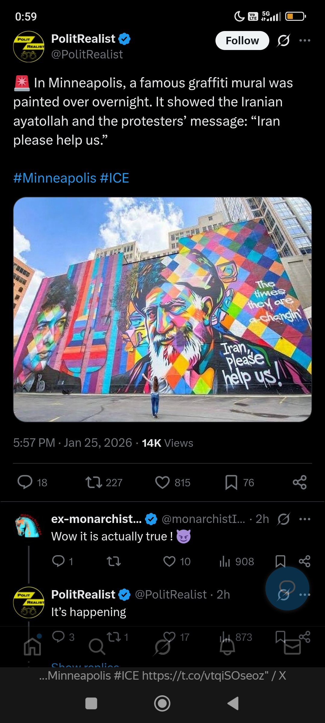Open more options on ex-monarchist reply
Image resolution: width=325 pixels, height=723 pixels.
(x=305, y=519)
